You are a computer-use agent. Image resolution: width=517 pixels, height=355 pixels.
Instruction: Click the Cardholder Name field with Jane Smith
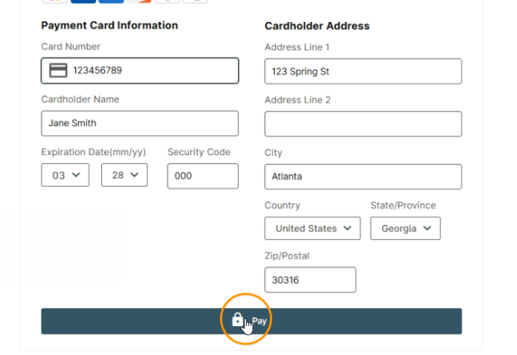coord(139,123)
